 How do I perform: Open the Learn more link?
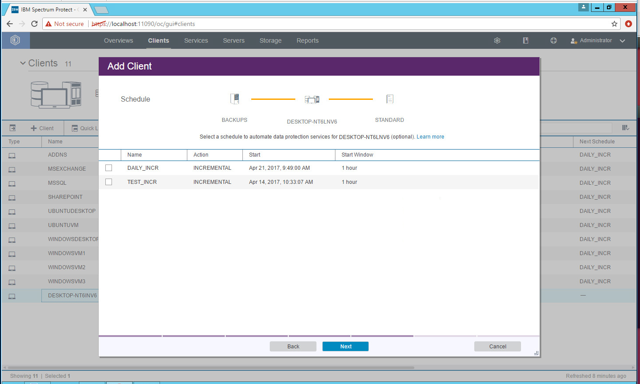tap(430, 137)
